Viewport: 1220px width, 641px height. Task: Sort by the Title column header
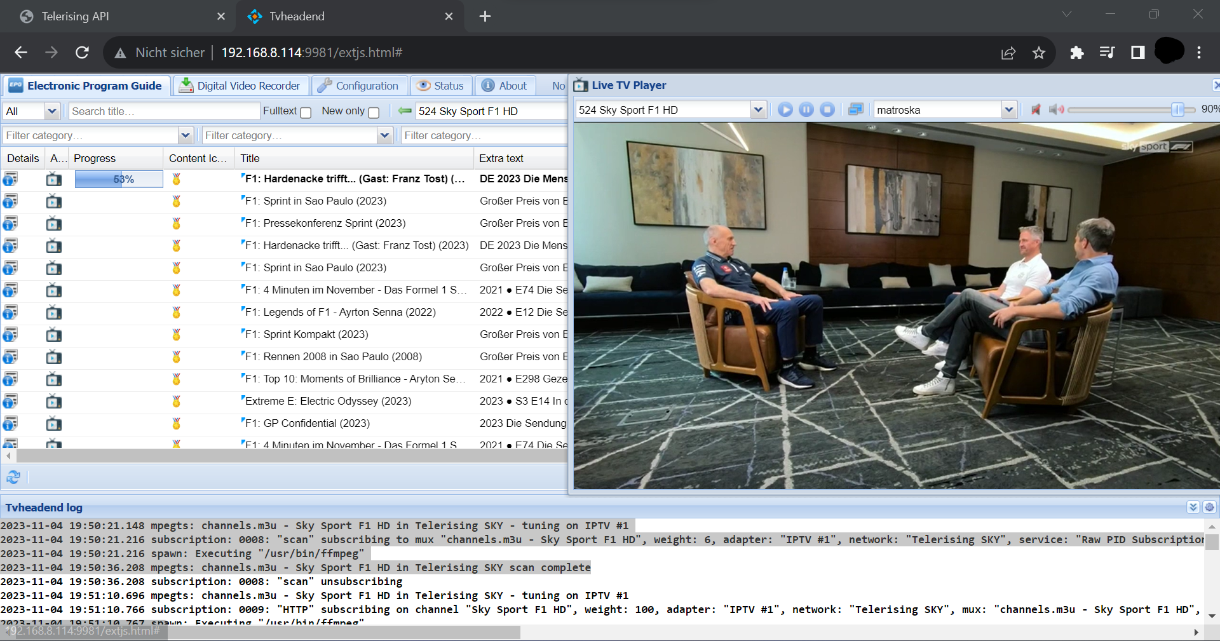click(x=354, y=158)
